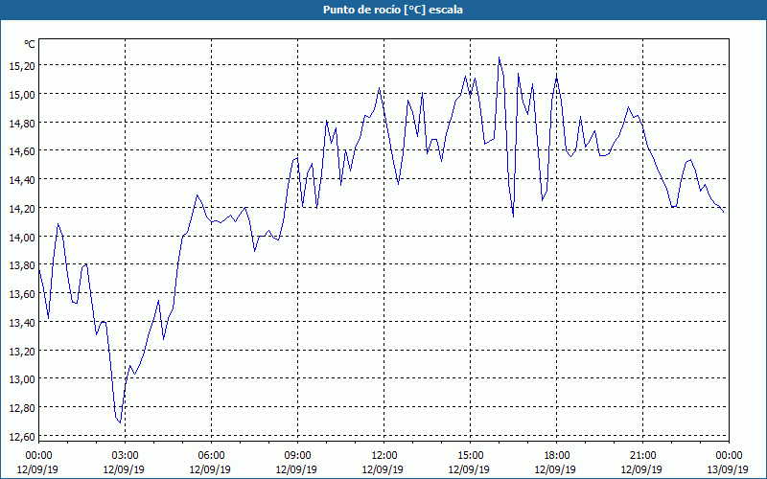Click the 12/09/19 date under 12:00
The width and height of the screenshot is (767, 479).
(x=383, y=469)
